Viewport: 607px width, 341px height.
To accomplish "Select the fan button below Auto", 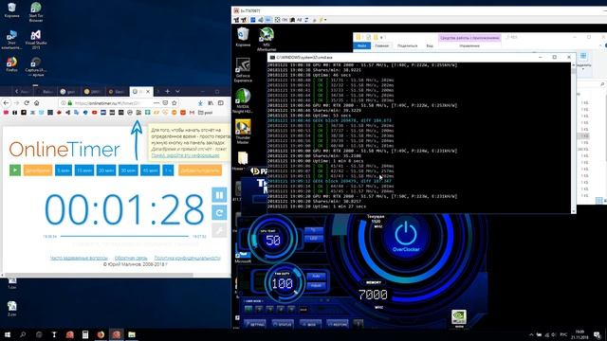I will 316,286.
